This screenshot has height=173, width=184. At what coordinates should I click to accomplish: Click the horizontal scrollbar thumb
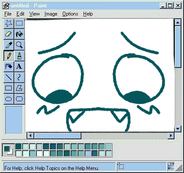tap(58, 136)
